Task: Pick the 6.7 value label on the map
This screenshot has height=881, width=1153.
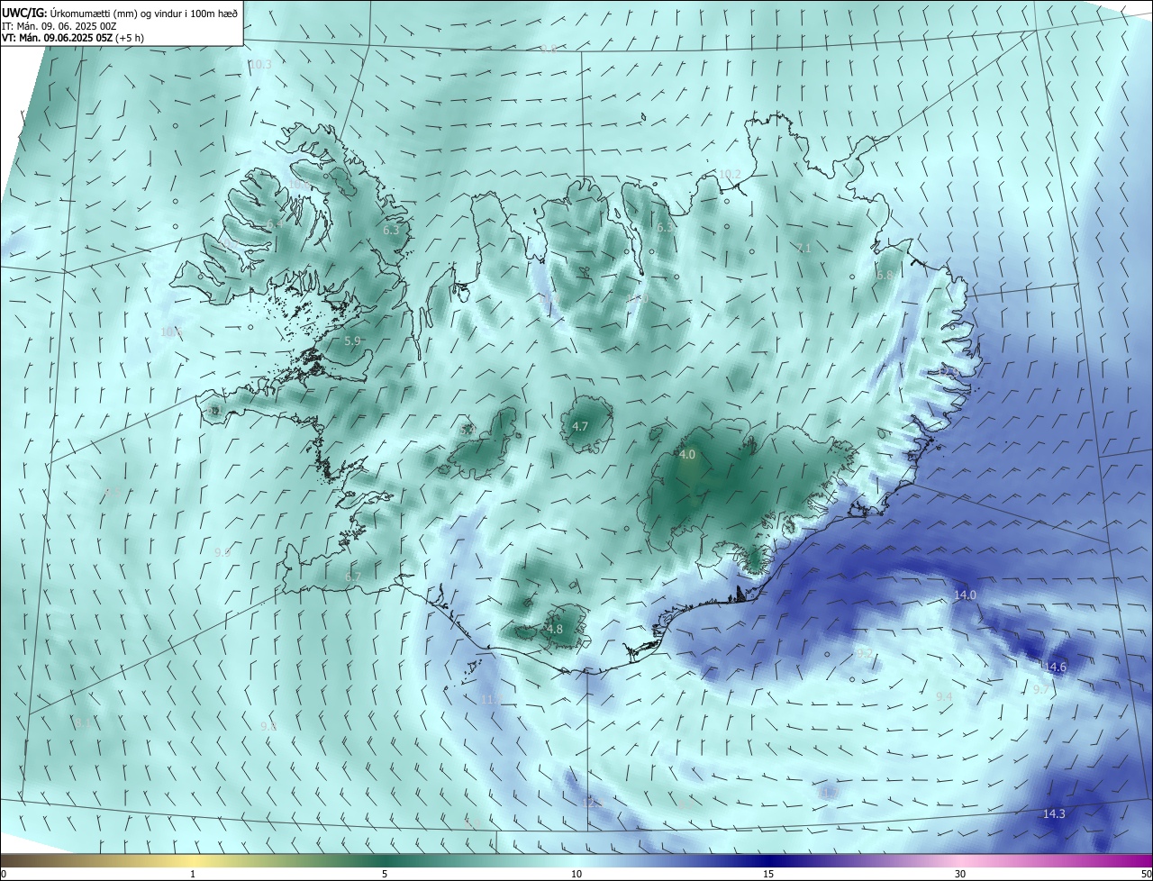Action: 353,577
